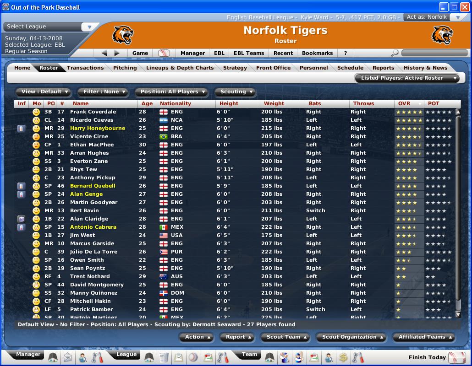Click the back arrow navigation icon
Screen dimensions: 472x366
(104, 53)
